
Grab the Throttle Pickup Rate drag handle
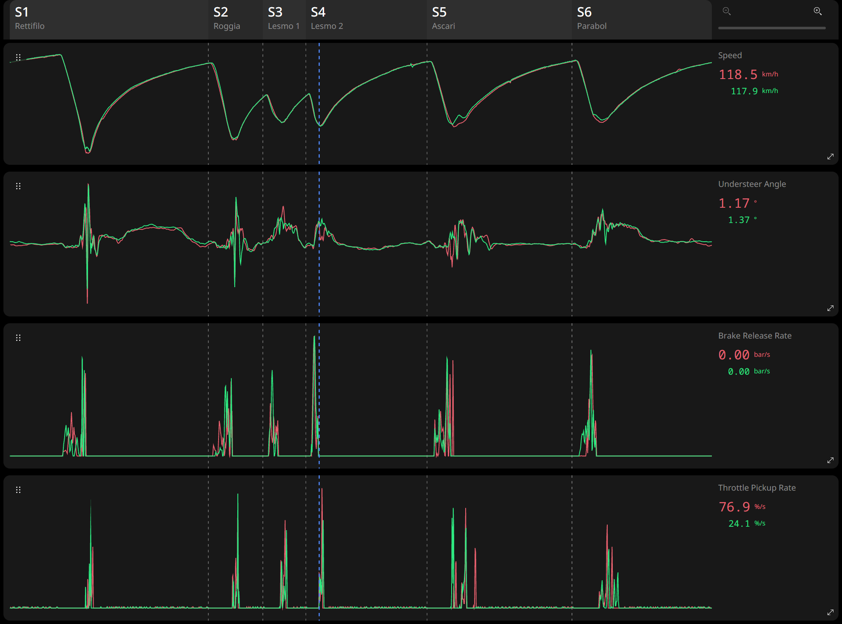pos(18,490)
